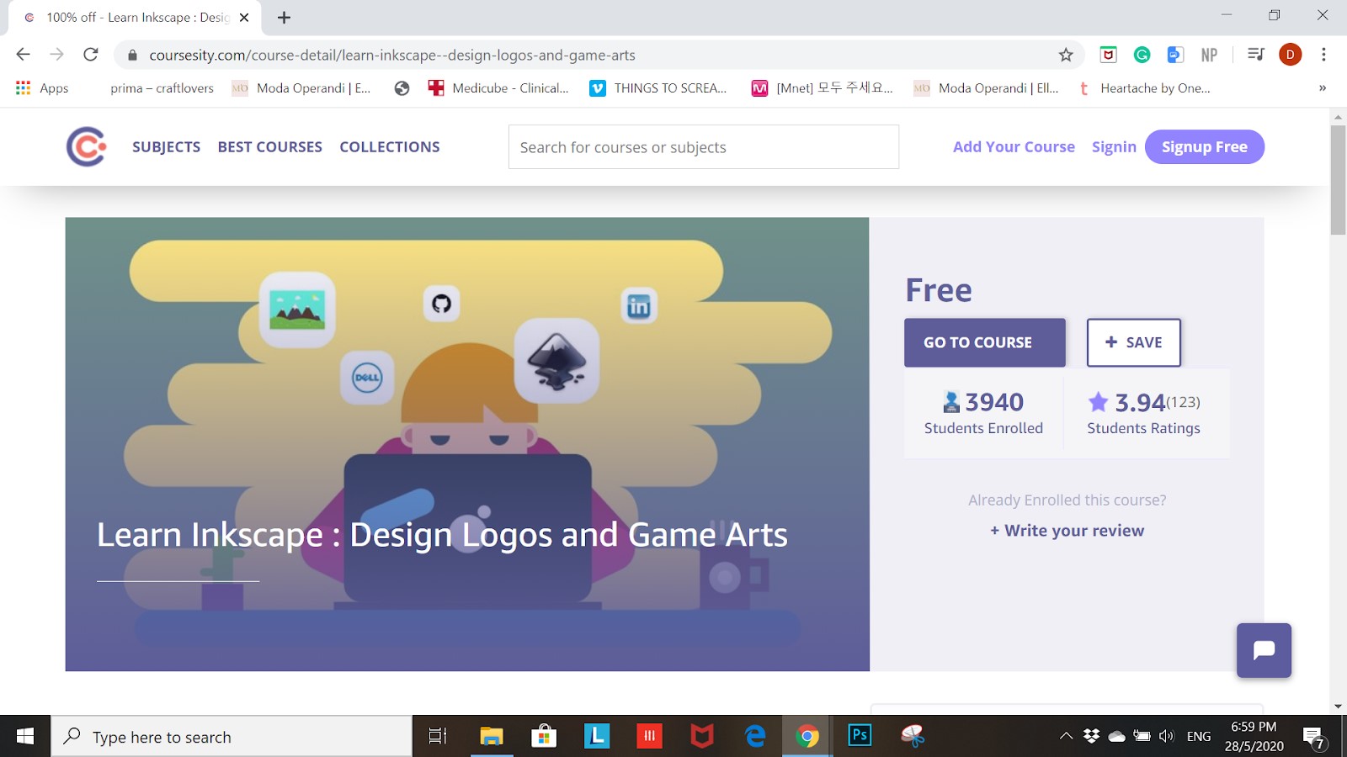Show hidden system tray icons
1347x757 pixels.
(x=1066, y=737)
